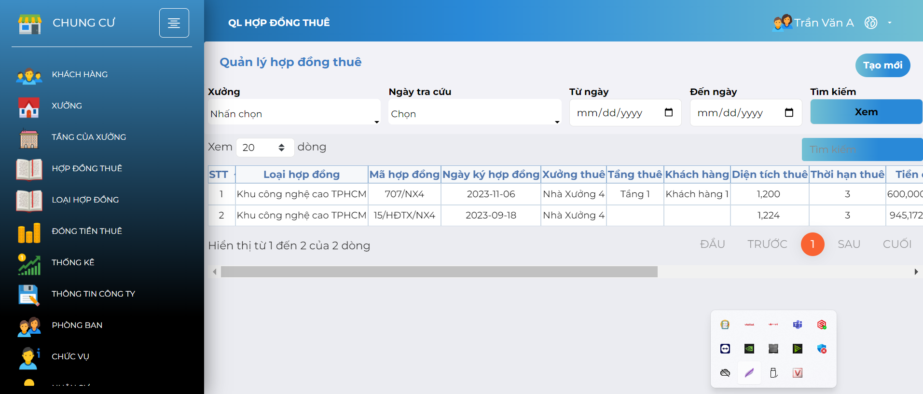This screenshot has width=923, height=394.
Task: Click the notepad-on-yellow-circle tray icon
Action: click(725, 325)
